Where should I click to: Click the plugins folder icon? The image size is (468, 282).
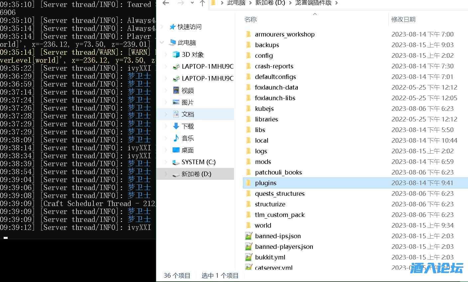click(x=248, y=183)
